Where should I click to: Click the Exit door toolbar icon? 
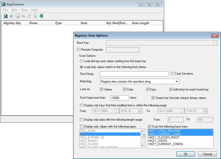41,16
